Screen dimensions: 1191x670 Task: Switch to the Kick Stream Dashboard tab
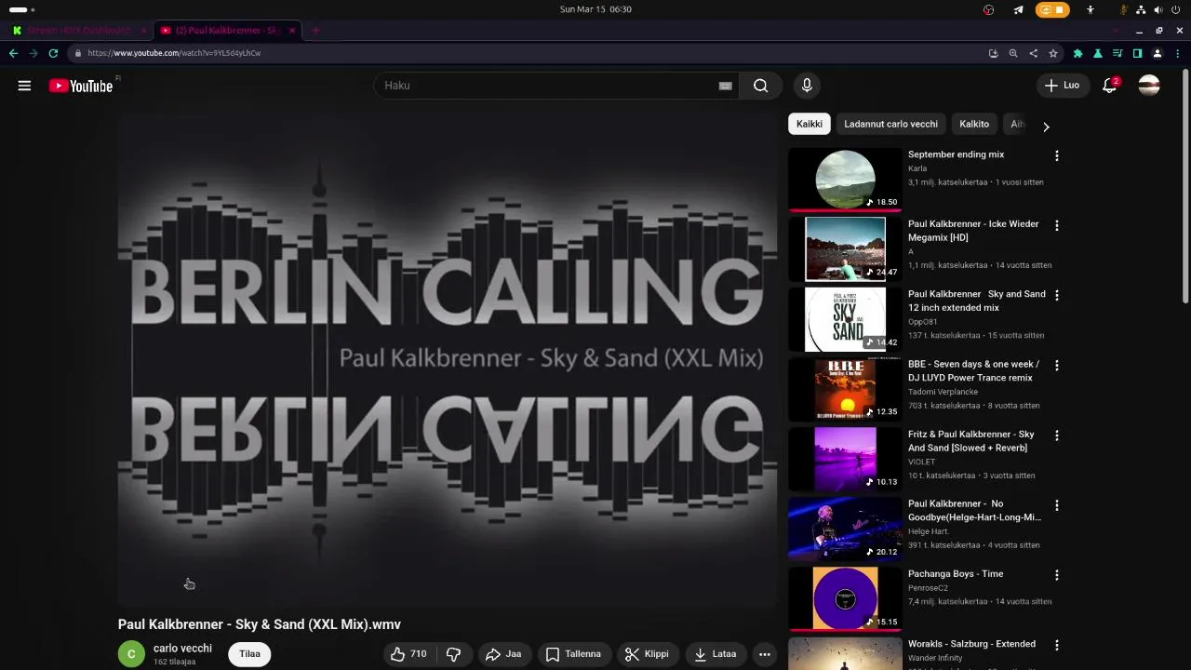pyautogui.click(x=74, y=30)
